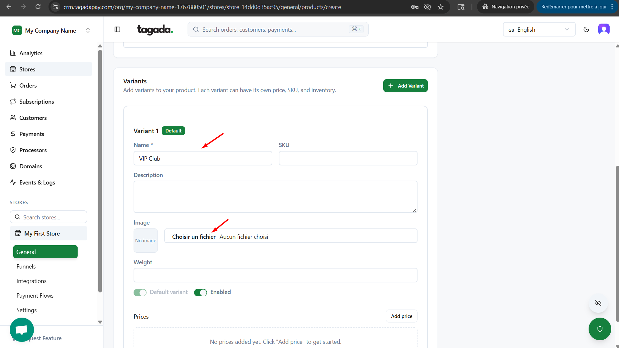Toggle the Default variant switch
Screen dimensions: 619x348
point(140,292)
